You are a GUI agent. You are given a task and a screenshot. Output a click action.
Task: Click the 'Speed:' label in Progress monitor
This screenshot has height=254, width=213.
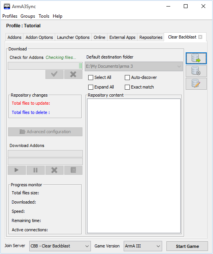18,211
